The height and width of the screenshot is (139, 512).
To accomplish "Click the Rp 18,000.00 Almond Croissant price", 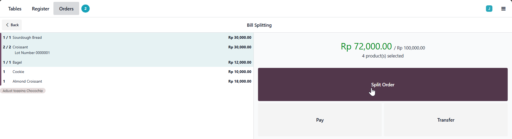I will (x=240, y=81).
